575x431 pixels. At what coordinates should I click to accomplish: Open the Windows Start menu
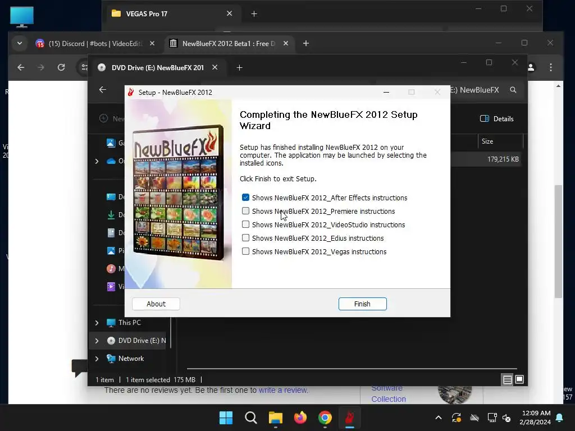click(226, 418)
